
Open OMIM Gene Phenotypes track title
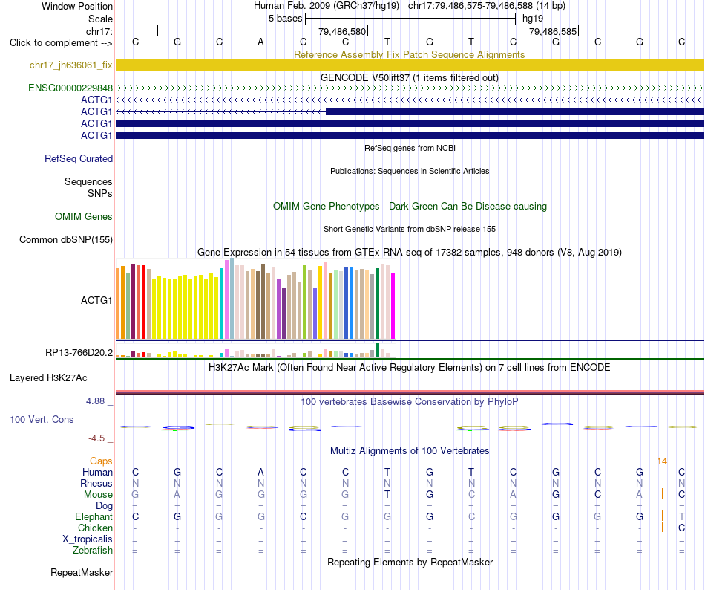point(410,206)
